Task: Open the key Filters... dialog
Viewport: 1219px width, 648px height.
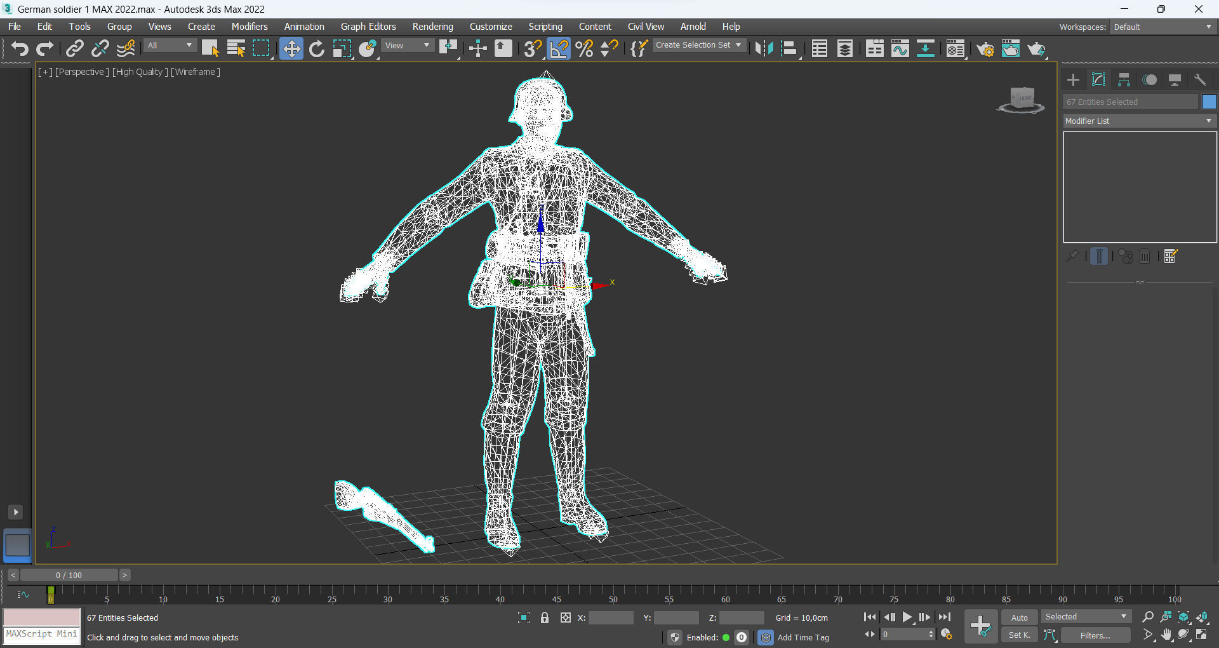Action: click(1095, 635)
